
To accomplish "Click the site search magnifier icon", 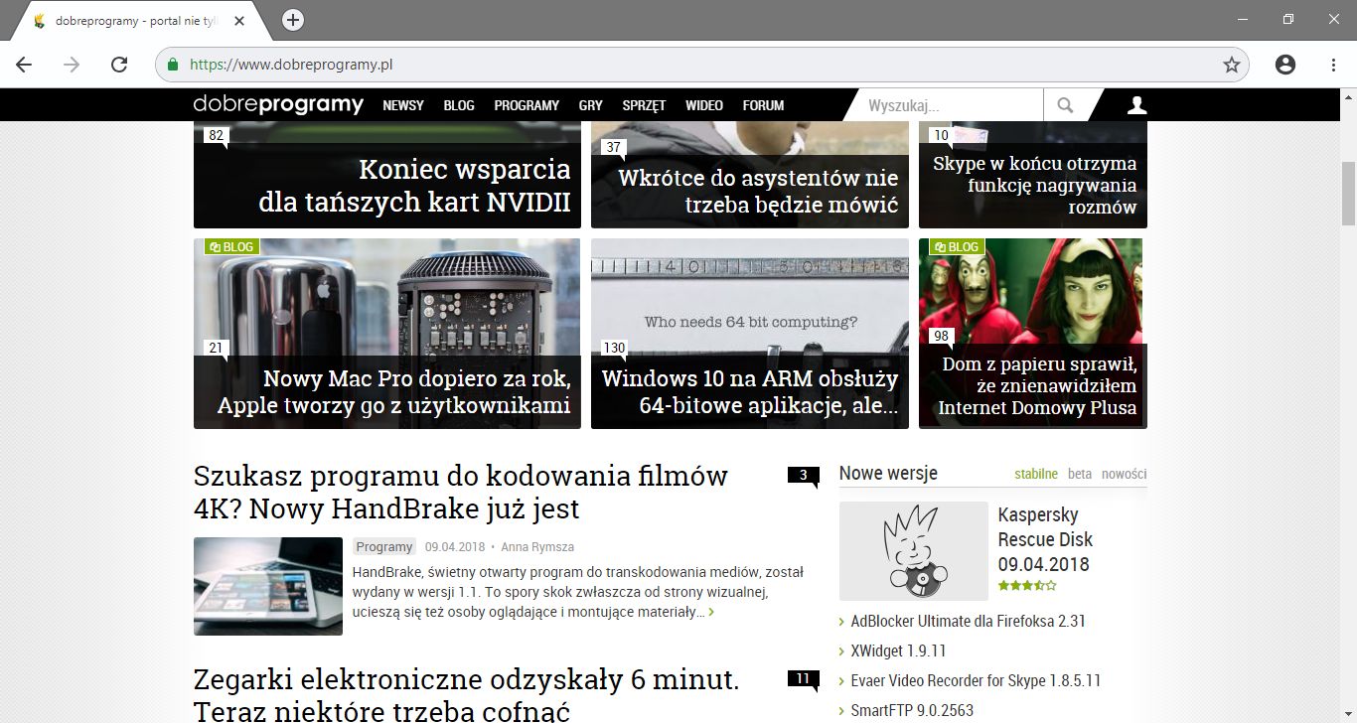I will click(1065, 105).
